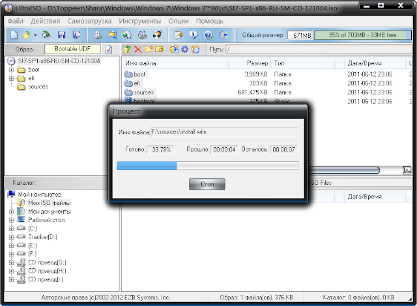Screen dimensions: 417x306
Task: Click the Open CD/DVD disc icon
Action: click(x=46, y=35)
